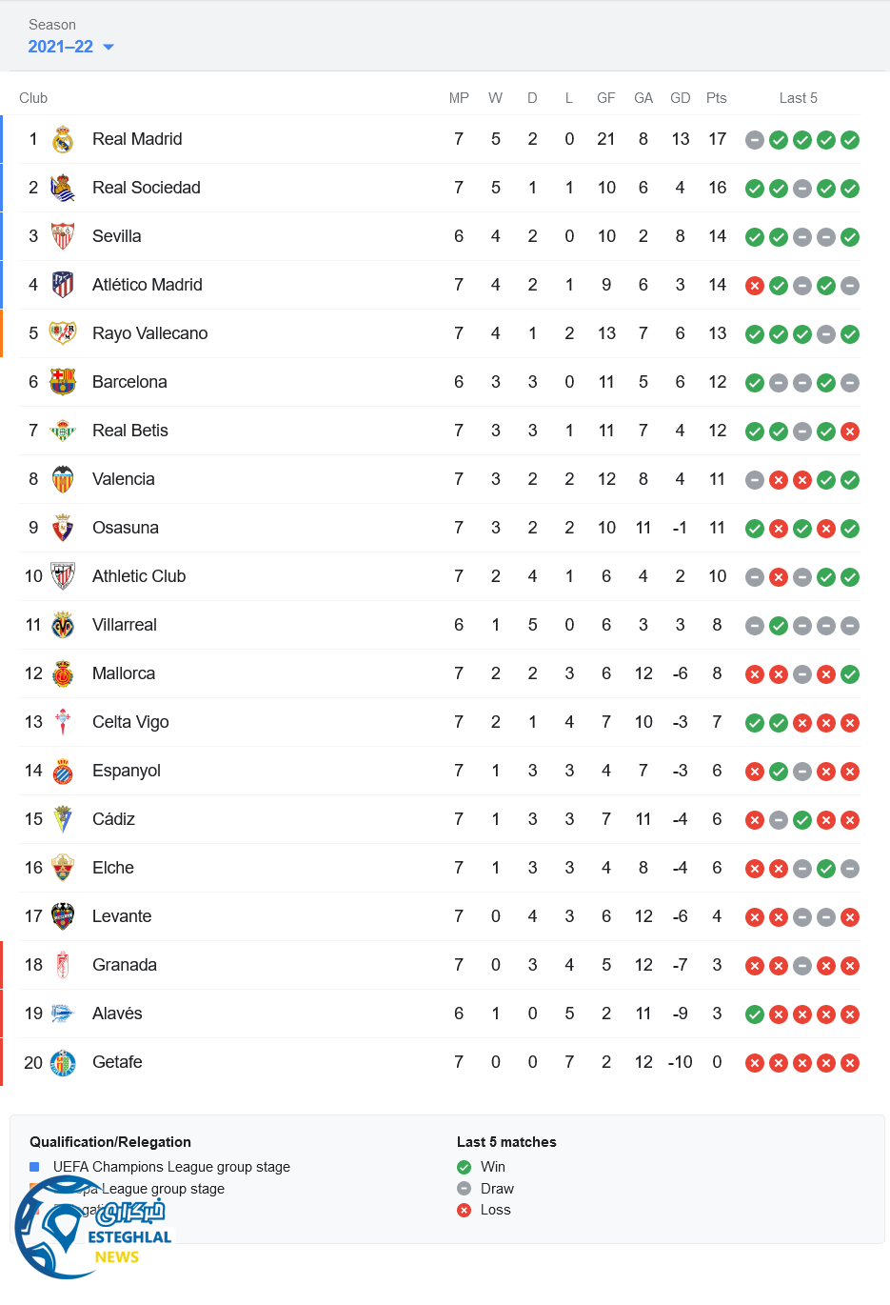Screen dimensions: 890x1305
Task: Click the red Loss legend icon
Action: click(x=465, y=1210)
